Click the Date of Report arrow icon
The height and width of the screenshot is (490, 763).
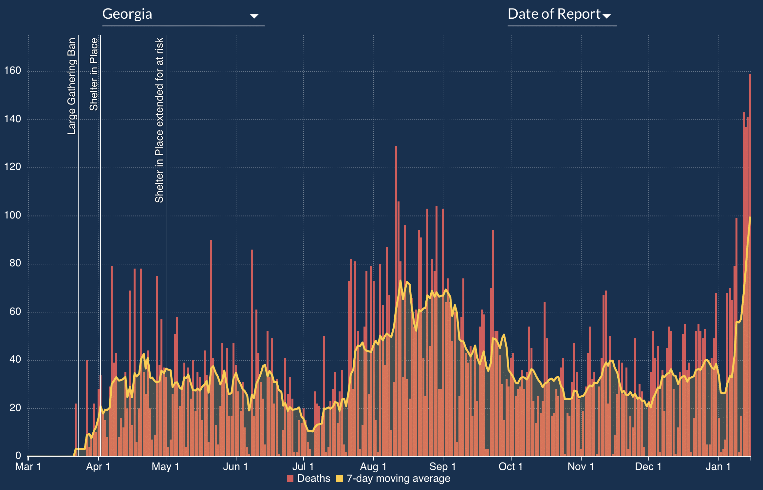(x=606, y=16)
